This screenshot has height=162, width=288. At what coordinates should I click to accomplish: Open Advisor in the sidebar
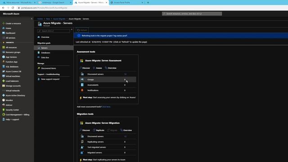9,105
